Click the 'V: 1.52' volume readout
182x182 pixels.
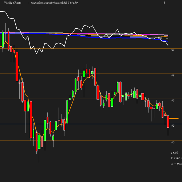175,158
